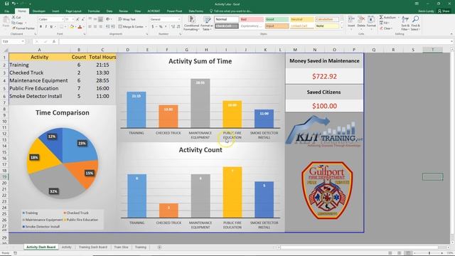Expand the cell Styles gallery

click(x=341, y=28)
